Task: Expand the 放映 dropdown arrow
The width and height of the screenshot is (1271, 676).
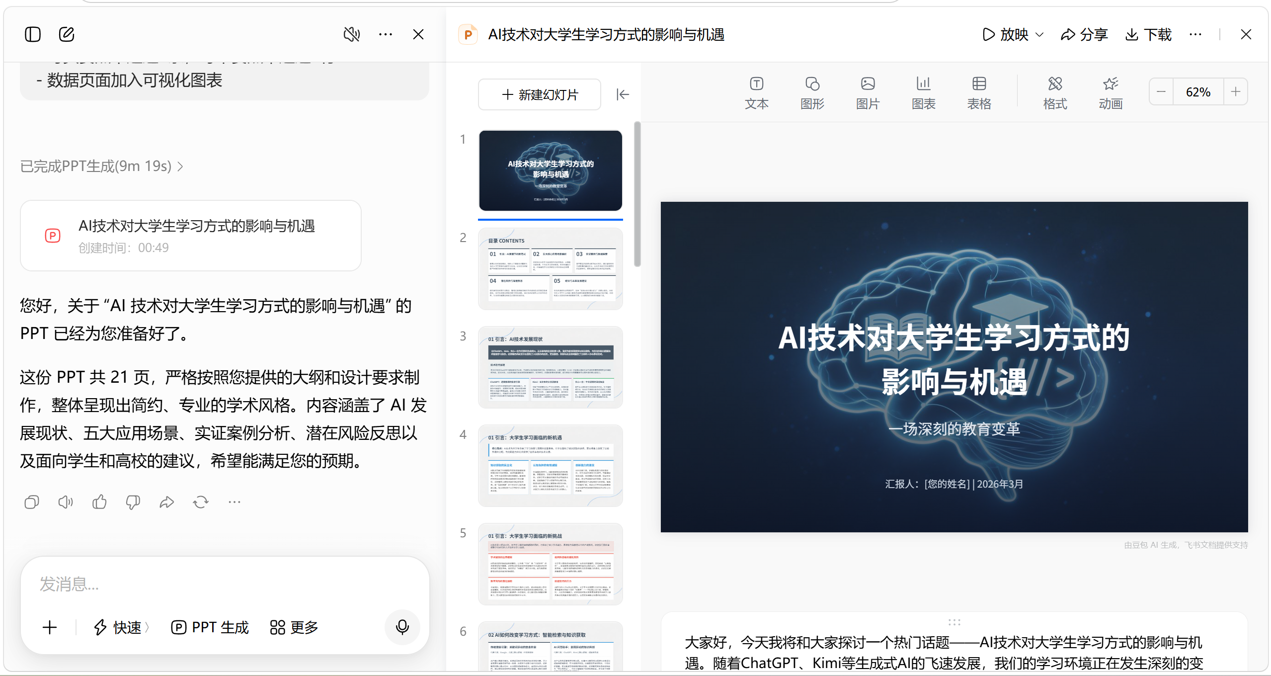Action: [1039, 34]
